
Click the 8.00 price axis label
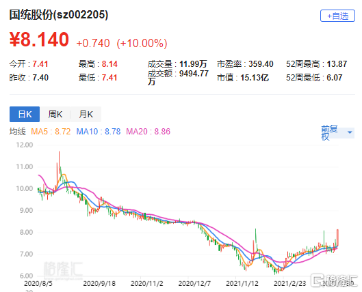[26, 233]
